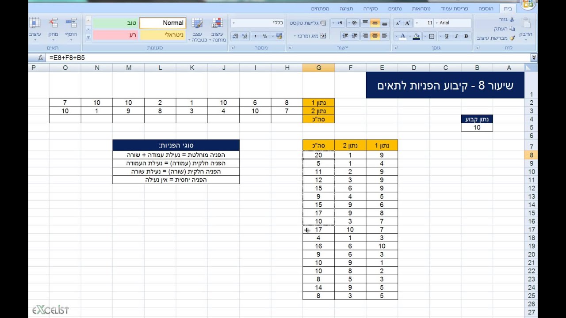The height and width of the screenshot is (318, 566).
Task: Click the fill color paint bucket
Action: [x=416, y=36]
